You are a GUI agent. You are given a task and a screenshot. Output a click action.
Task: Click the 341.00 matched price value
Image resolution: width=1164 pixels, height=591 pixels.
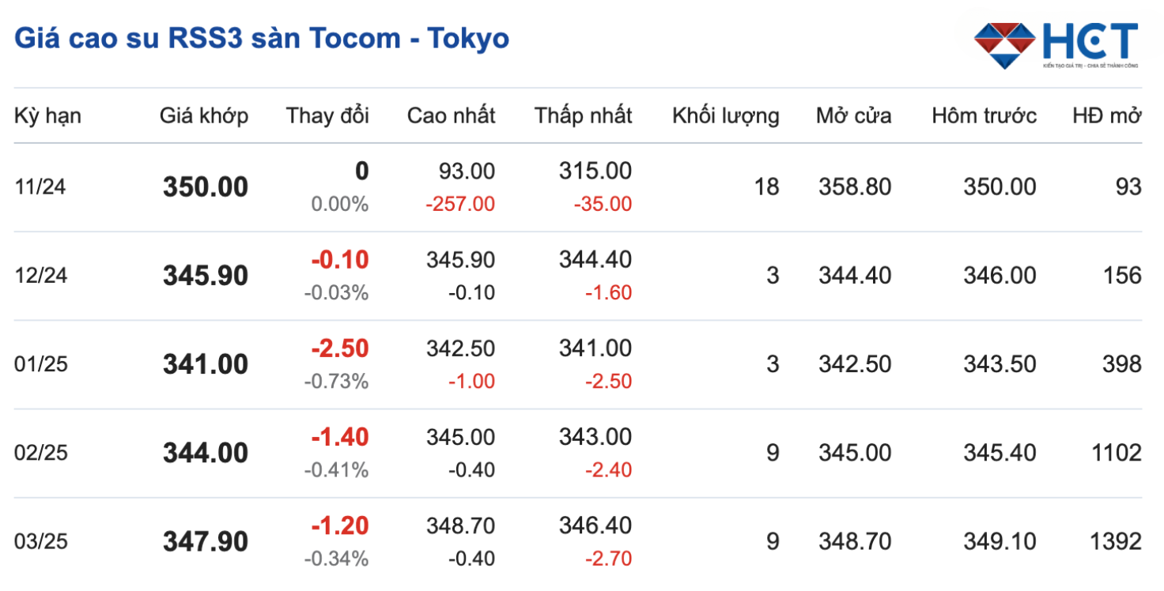206,364
